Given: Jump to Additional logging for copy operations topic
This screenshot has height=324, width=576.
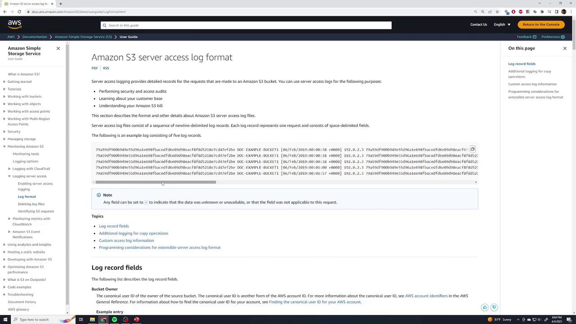Looking at the screenshot, I should click(134, 233).
